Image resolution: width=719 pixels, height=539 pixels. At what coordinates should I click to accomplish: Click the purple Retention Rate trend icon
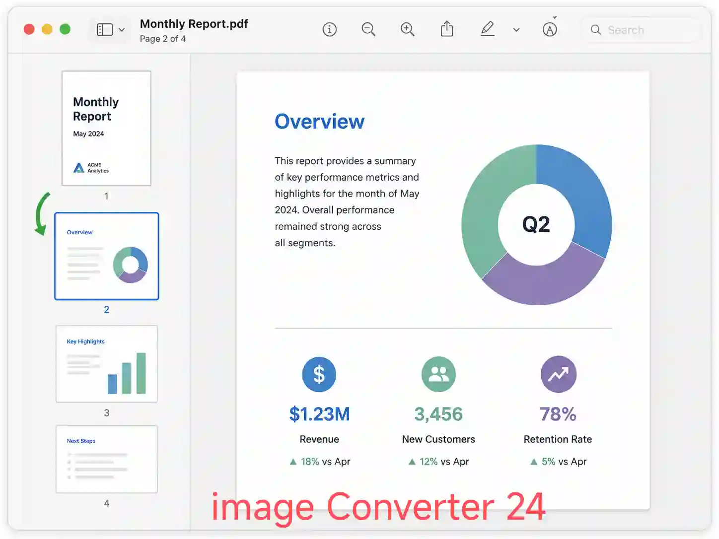[559, 374]
